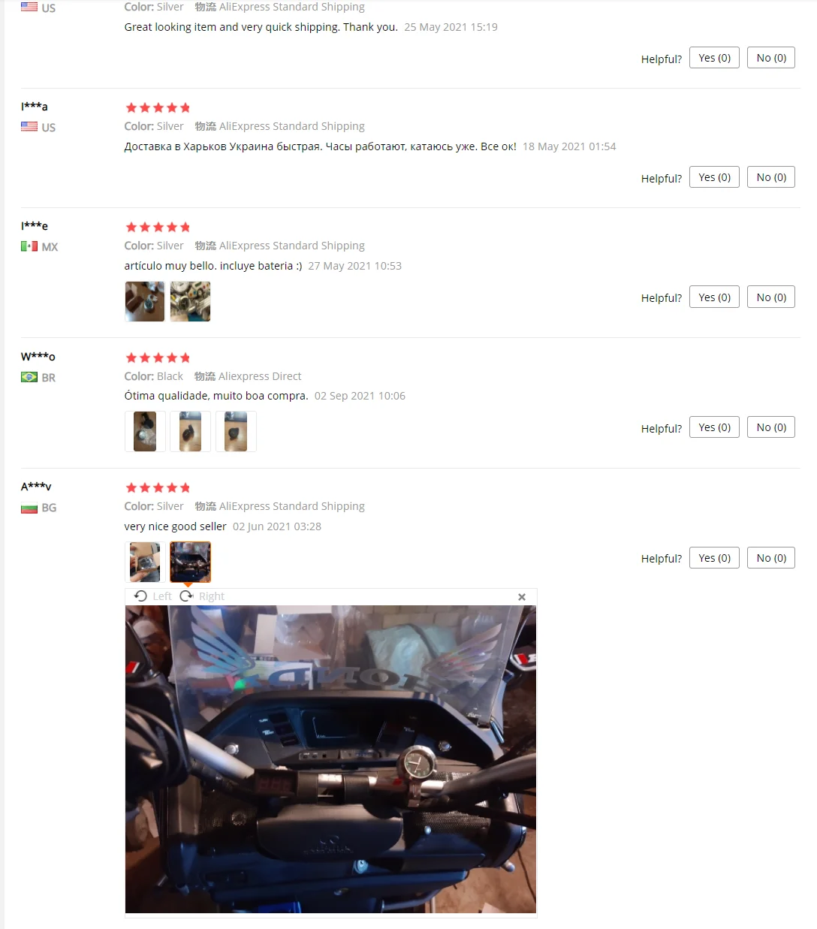Image resolution: width=817 pixels, height=929 pixels.
Task: Open second photo in BR review
Action: coord(191,431)
